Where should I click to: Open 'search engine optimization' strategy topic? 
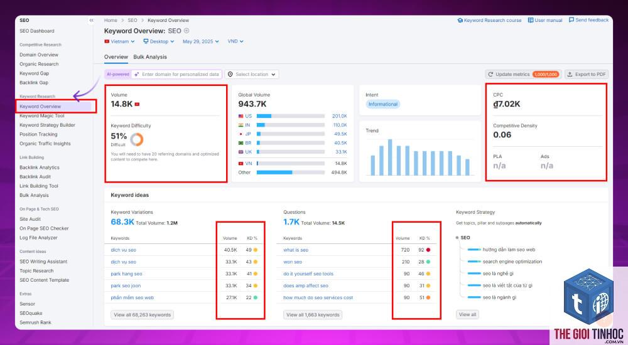512,262
